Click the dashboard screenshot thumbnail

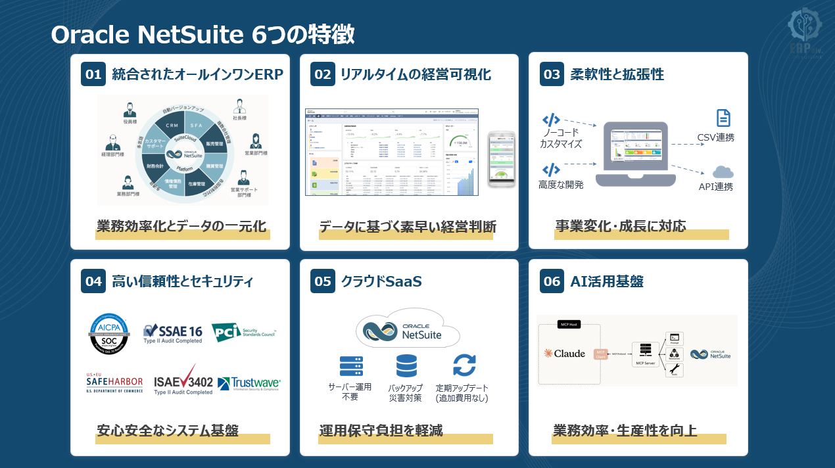click(x=392, y=152)
